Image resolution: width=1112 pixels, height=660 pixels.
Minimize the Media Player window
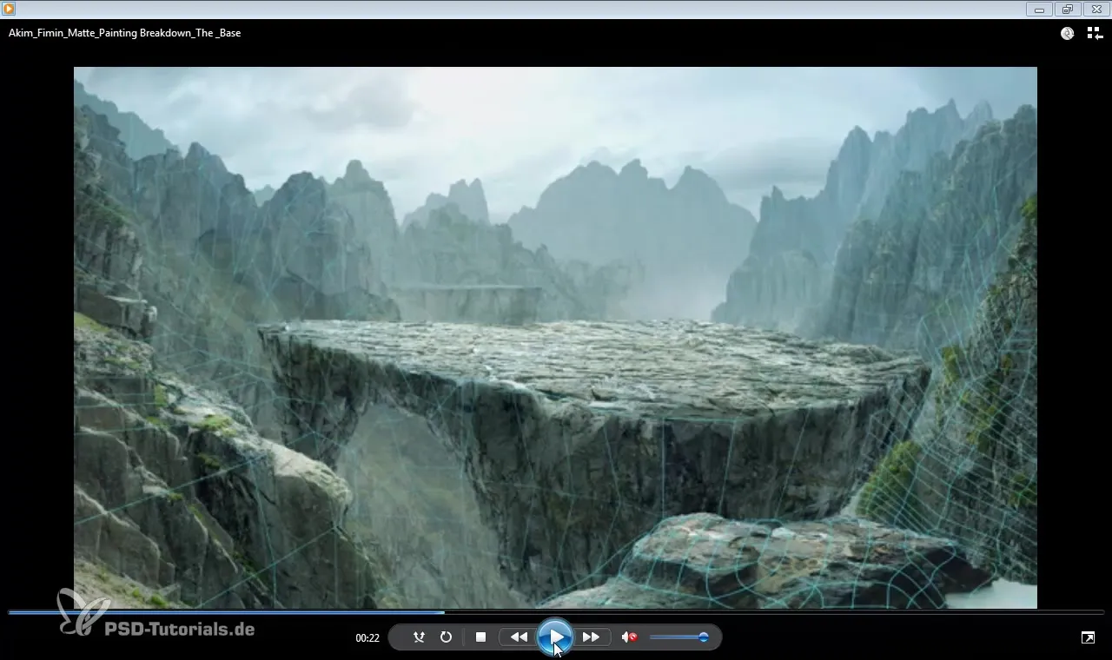pyautogui.click(x=1039, y=10)
